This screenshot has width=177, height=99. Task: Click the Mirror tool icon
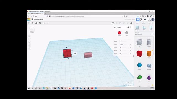pyautogui.click(x=131, y=23)
